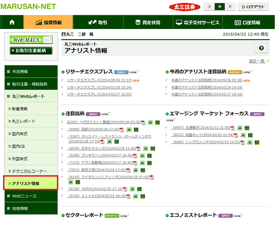Image resolution: width=275 pixels, height=226 pixels.
Task: Open PDF icon for (6262) ペガサスミシン製造
Action: tap(143, 122)
